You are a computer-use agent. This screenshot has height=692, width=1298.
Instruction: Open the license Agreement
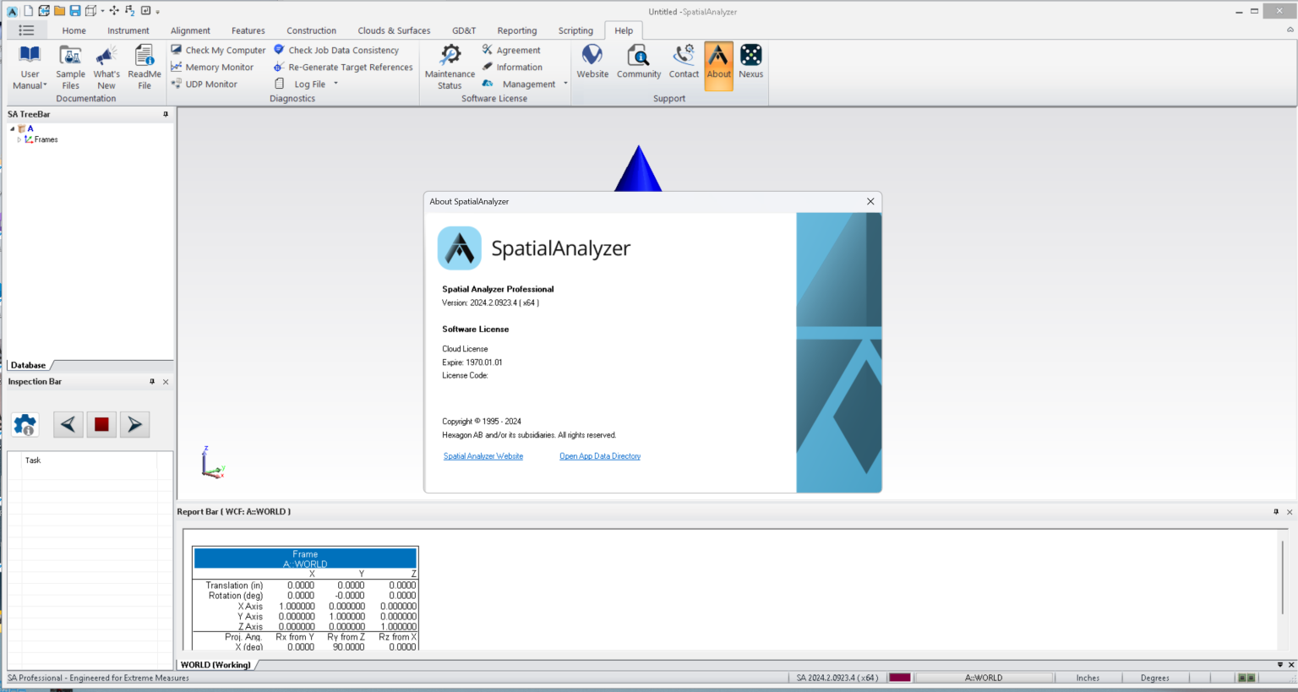tap(511, 51)
